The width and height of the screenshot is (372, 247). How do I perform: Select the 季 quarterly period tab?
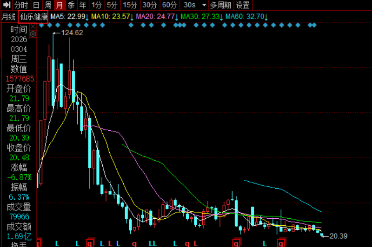point(71,5)
